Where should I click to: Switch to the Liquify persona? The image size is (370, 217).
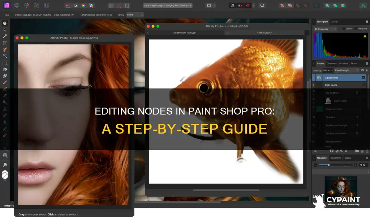coord(17,5)
